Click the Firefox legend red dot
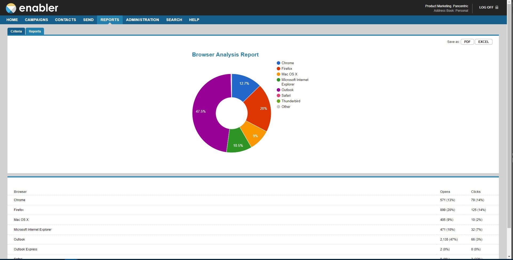Screen dimensions: 513x260 278,69
